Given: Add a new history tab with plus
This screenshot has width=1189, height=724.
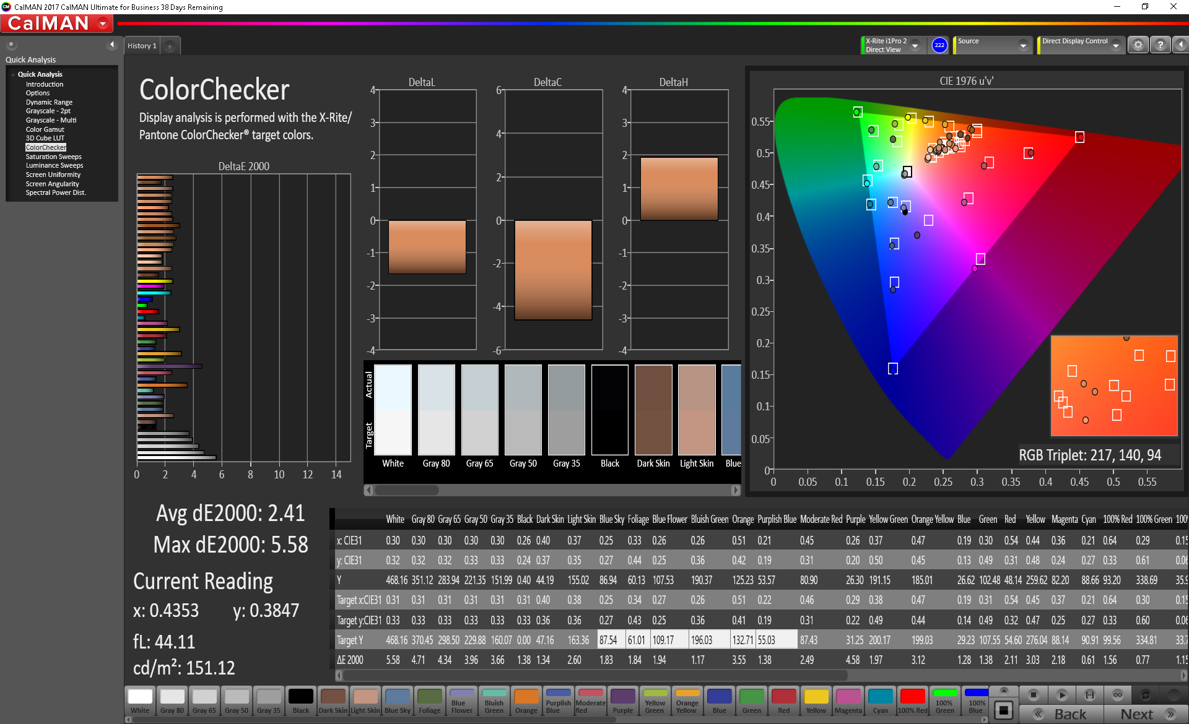Looking at the screenshot, I should (170, 46).
